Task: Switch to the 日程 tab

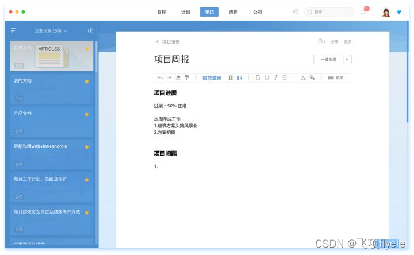Action: pos(162,12)
